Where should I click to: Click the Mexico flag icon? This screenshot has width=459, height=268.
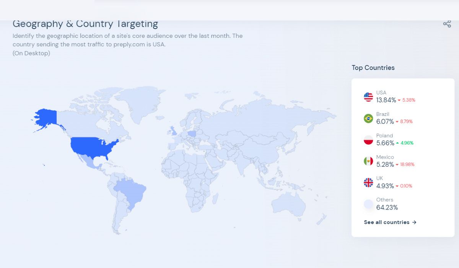[368, 161]
